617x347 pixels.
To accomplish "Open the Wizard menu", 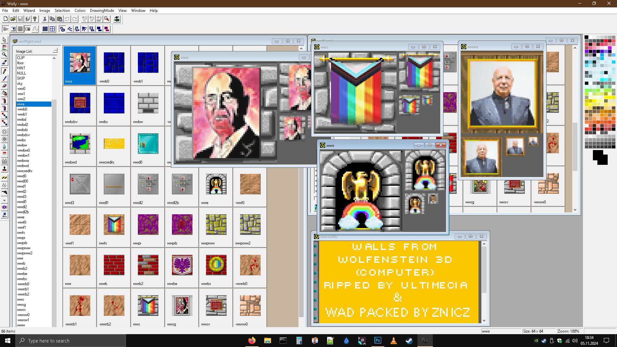I will click(29, 11).
